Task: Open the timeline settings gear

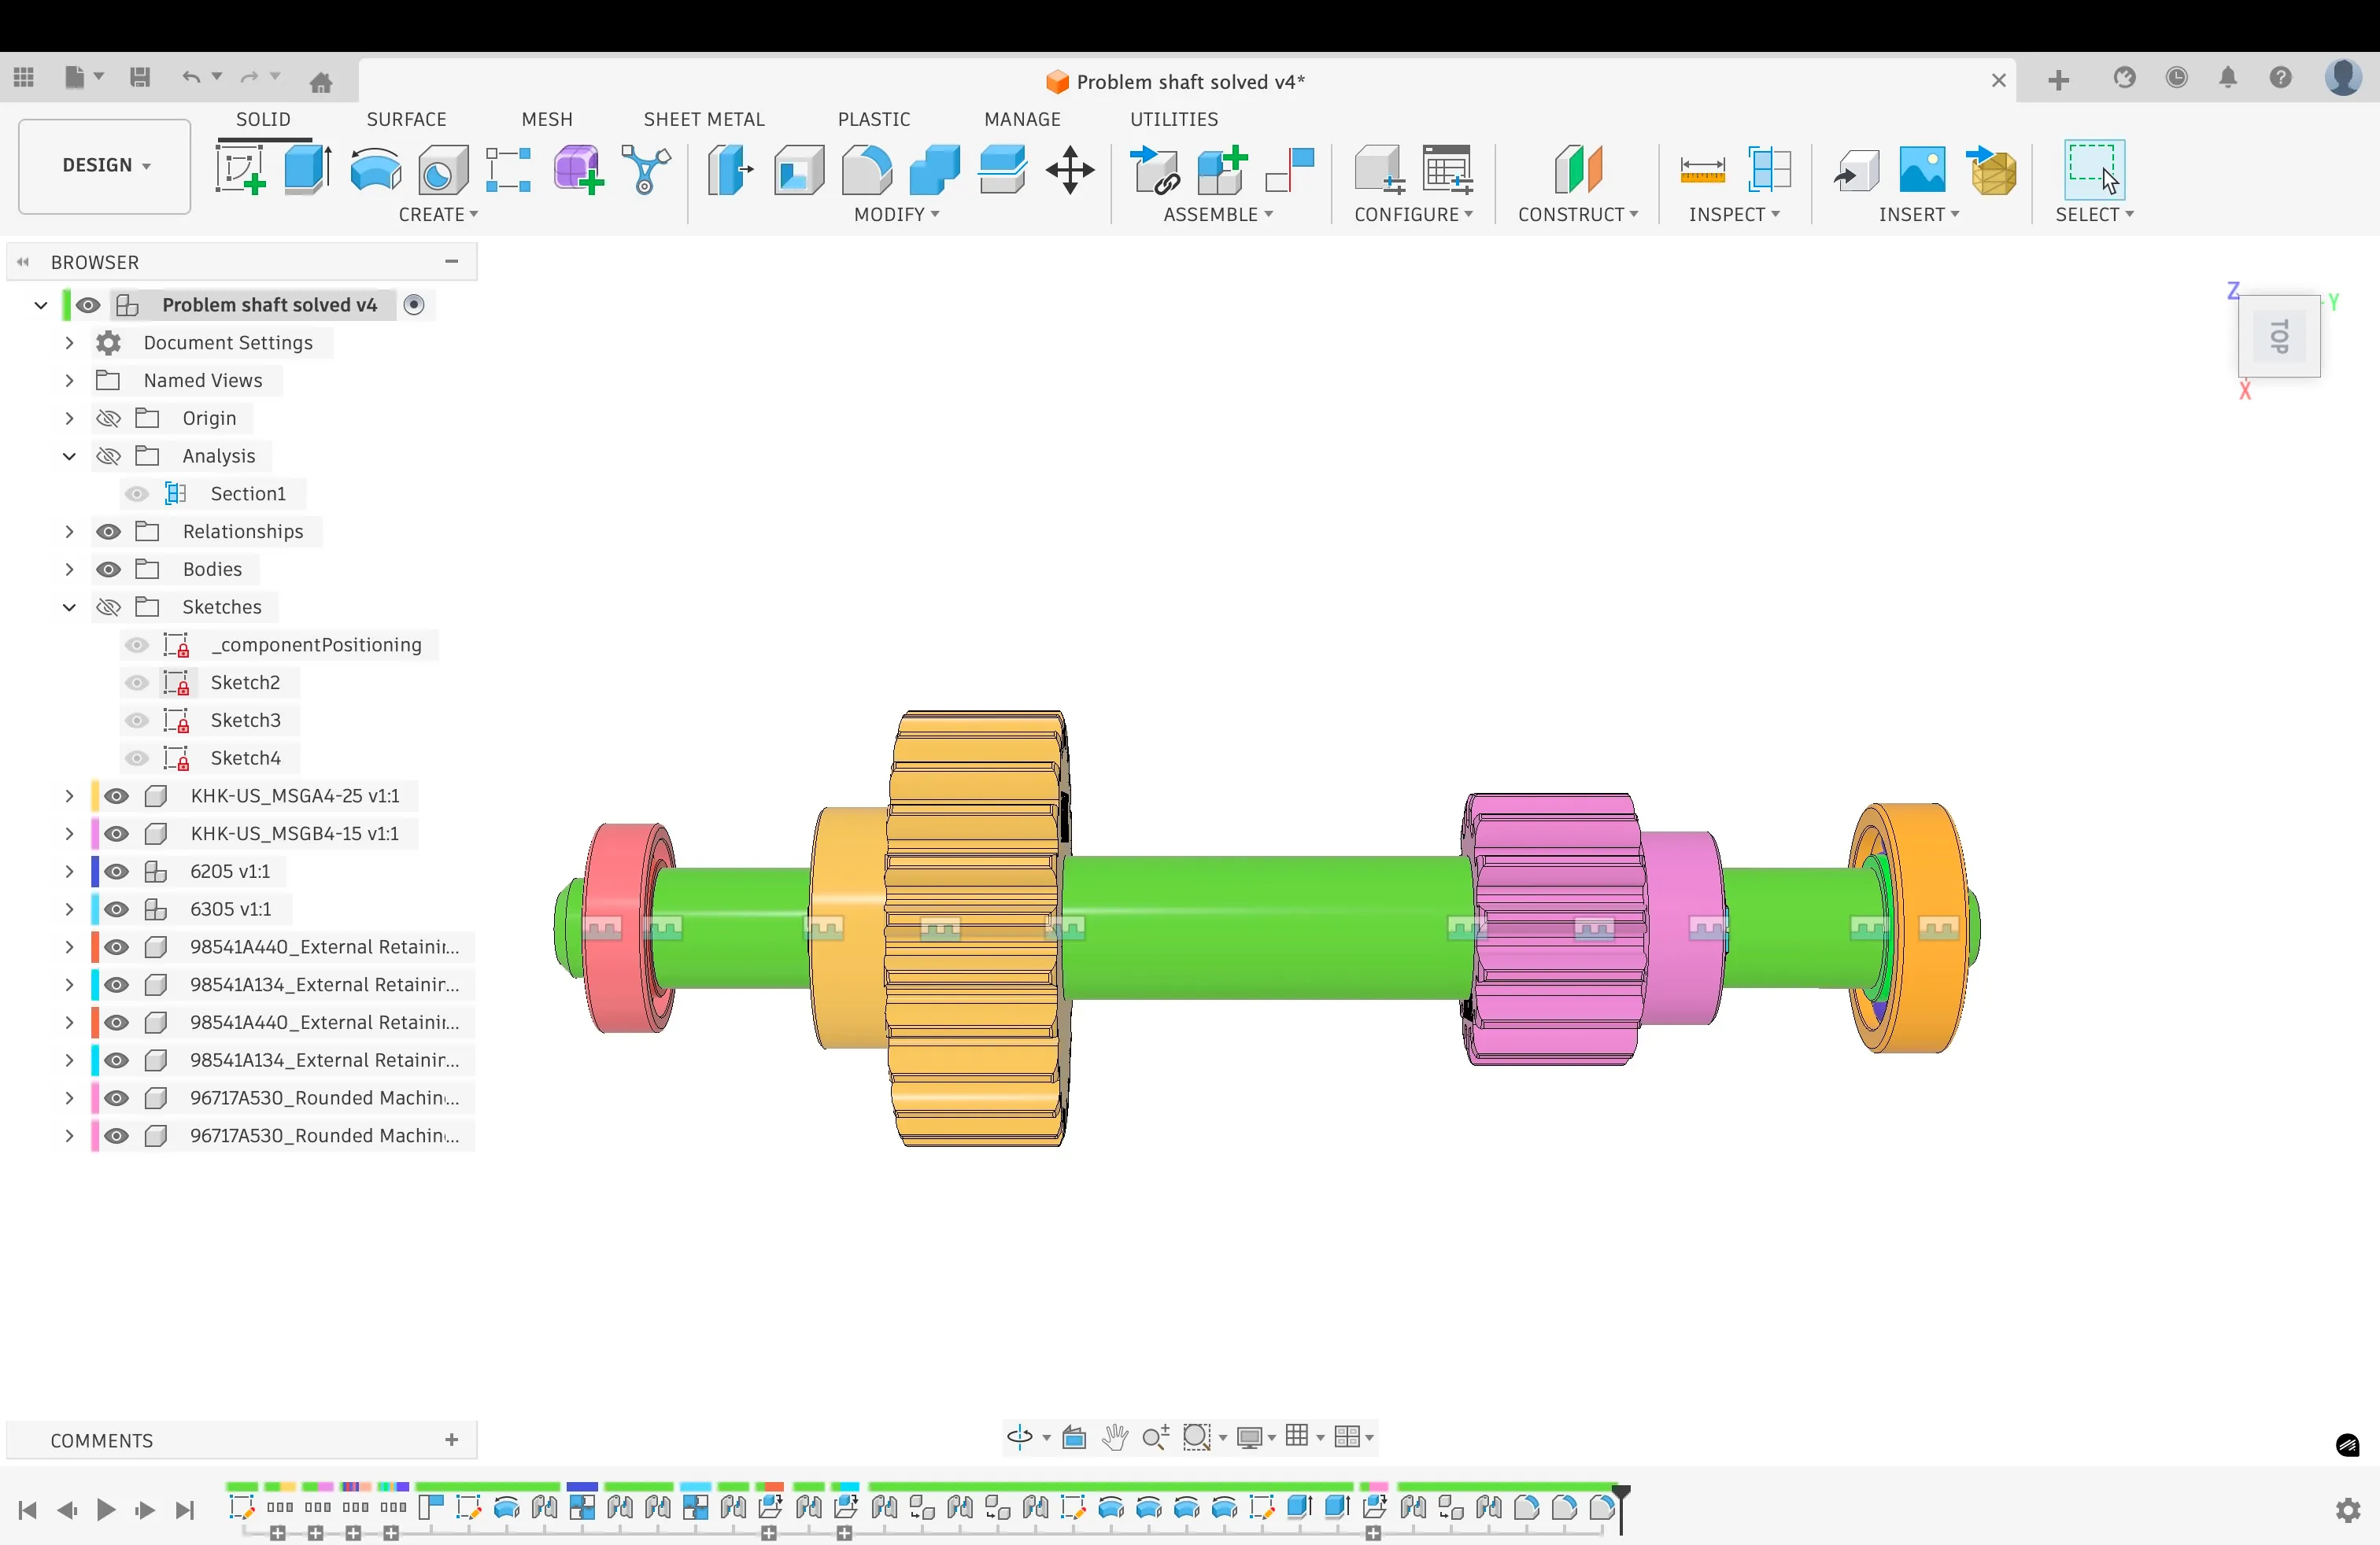Action: [x=2348, y=1510]
